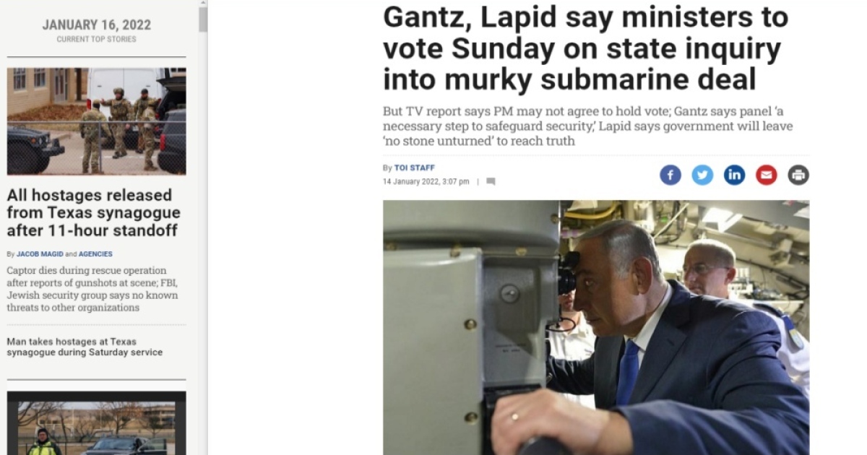Click the January 16, 2022 date header
The image size is (867, 455).
pyautogui.click(x=97, y=25)
